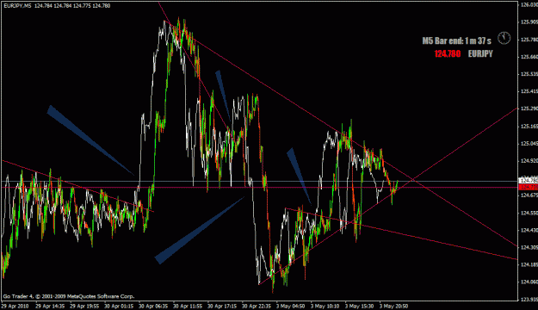Click the OHLC values 124.784 124.784 124.775 124.780

point(72,6)
